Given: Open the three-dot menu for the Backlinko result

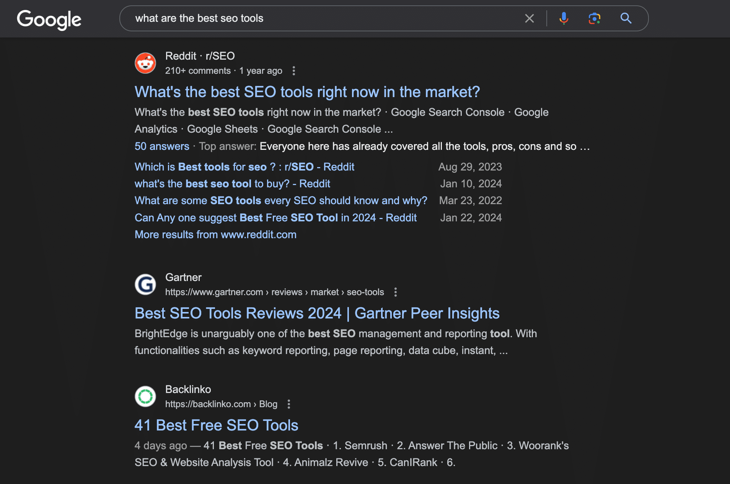Looking at the screenshot, I should coord(289,404).
